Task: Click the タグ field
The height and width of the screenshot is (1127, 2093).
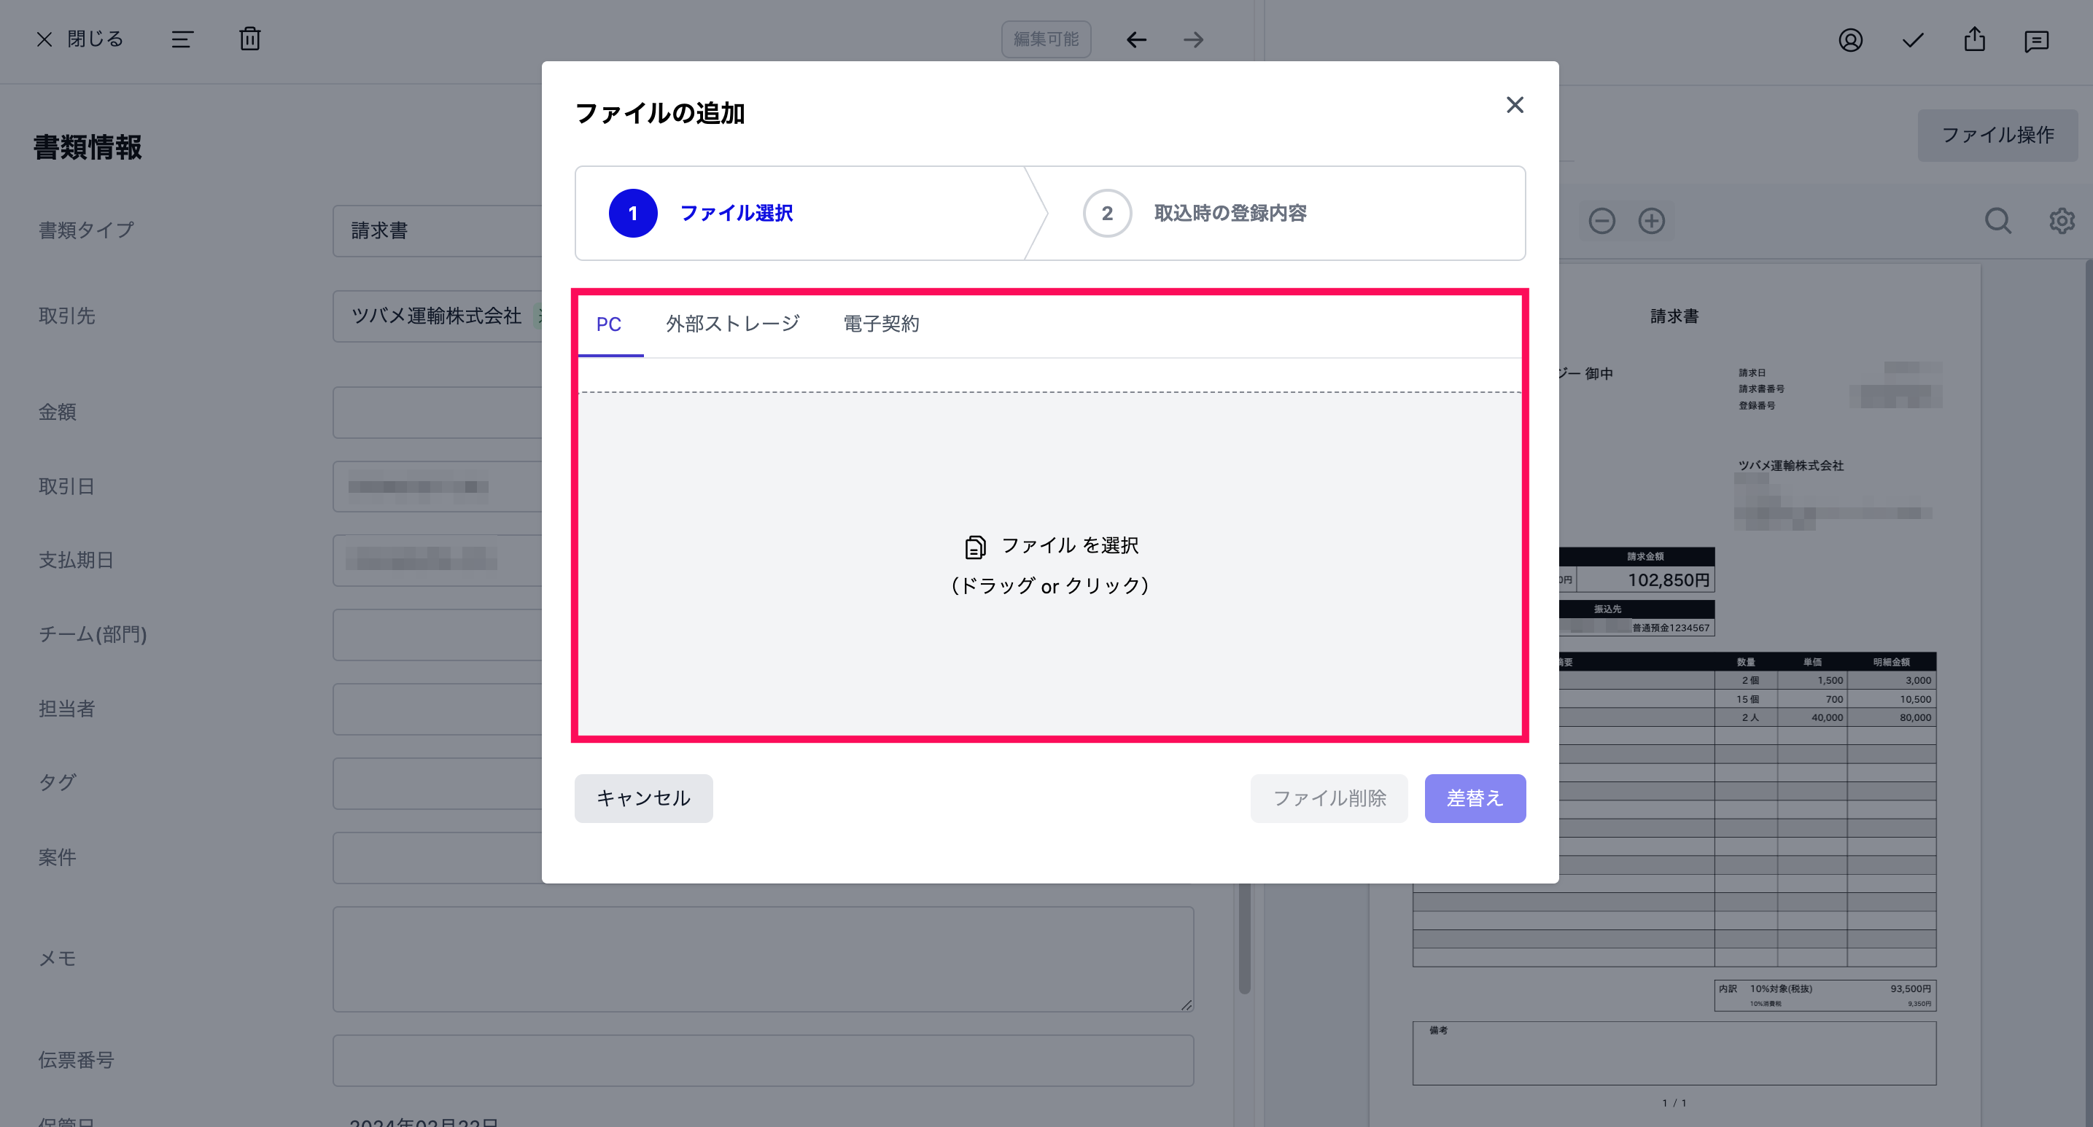Action: click(437, 783)
